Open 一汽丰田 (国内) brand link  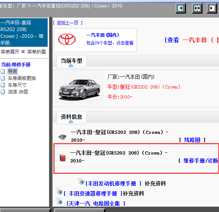pyautogui.click(x=103, y=35)
